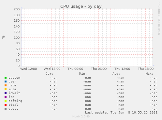Viewport: 162px width, 120px height.
Task: Click the lime softirq legend swatch
Action: click(6, 101)
